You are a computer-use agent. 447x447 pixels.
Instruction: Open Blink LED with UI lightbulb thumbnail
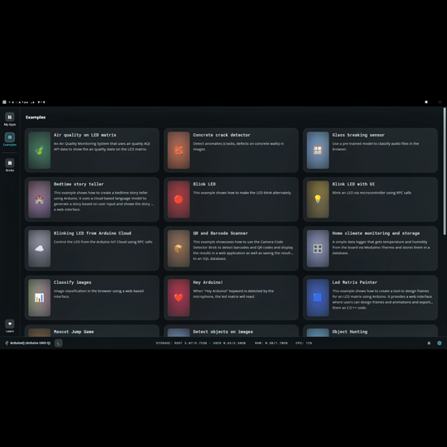click(318, 199)
